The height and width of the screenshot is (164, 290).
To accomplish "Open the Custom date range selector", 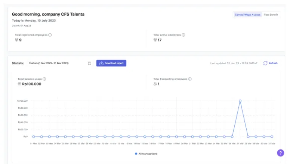I will click(49, 63).
